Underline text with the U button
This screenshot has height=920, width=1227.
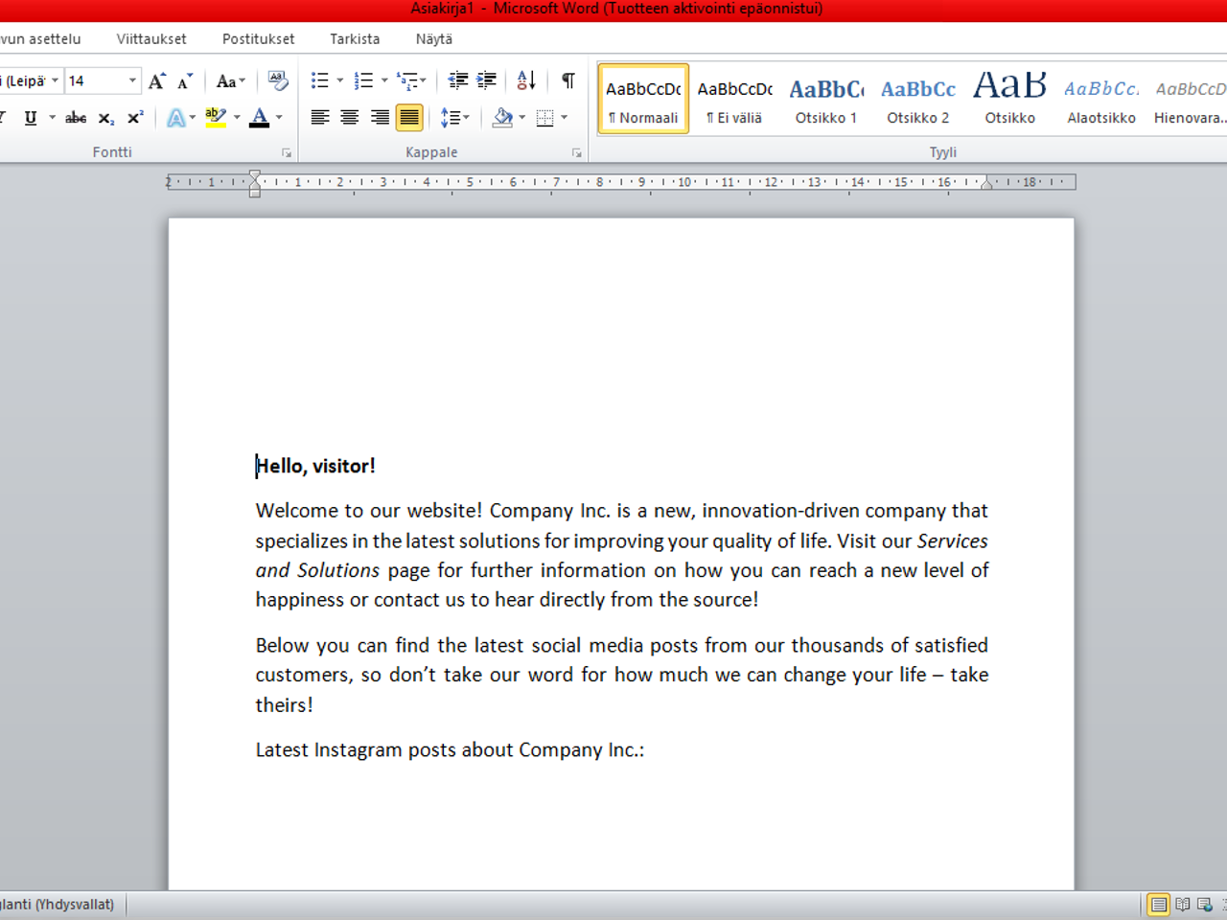point(30,118)
